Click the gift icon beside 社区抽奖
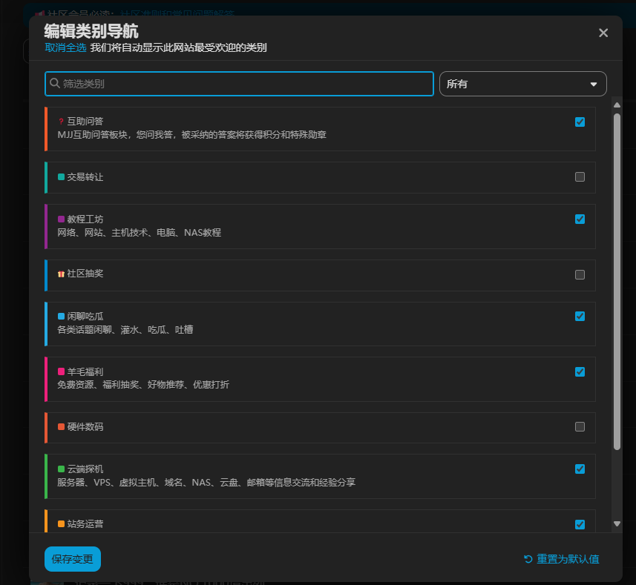 61,274
